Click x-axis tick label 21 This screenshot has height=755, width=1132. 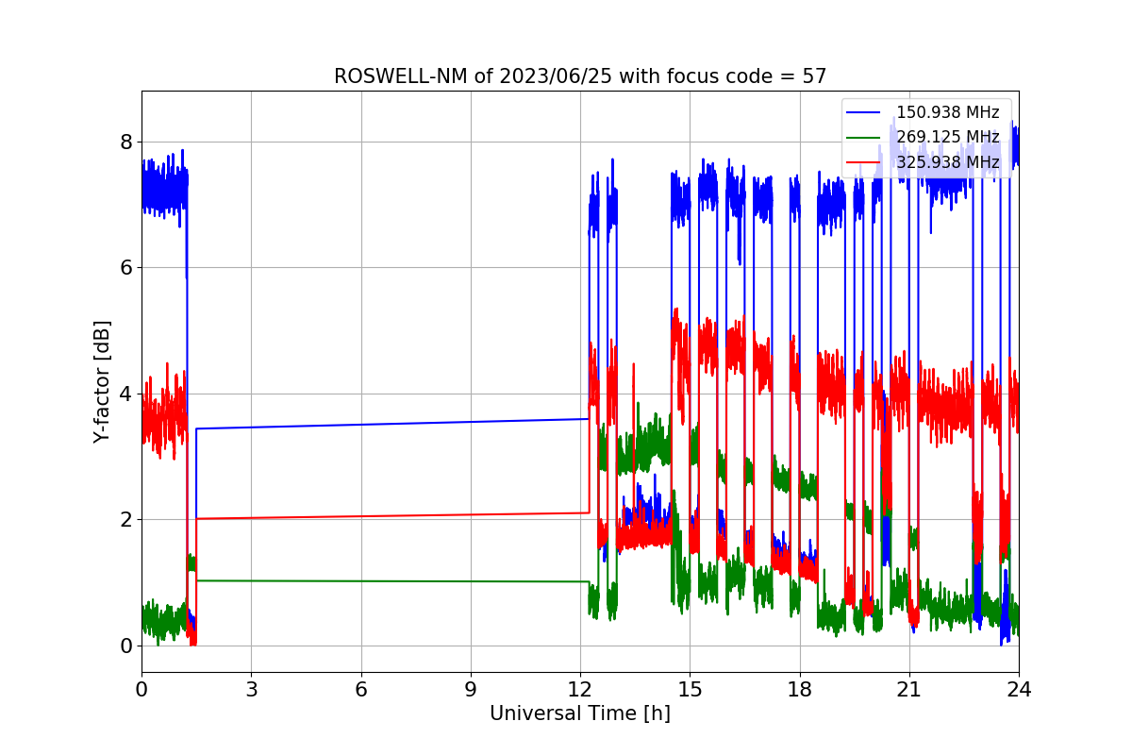909,689
